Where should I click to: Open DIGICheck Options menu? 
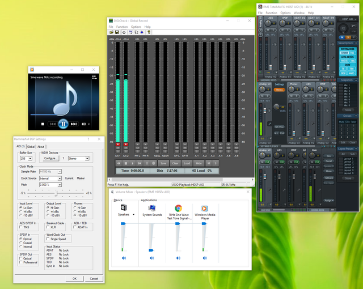[x=136, y=27]
